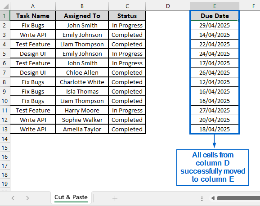Viewport: 260px width, 206px height.
Task: Go to previous sheet arrow
Action: (x=13, y=198)
